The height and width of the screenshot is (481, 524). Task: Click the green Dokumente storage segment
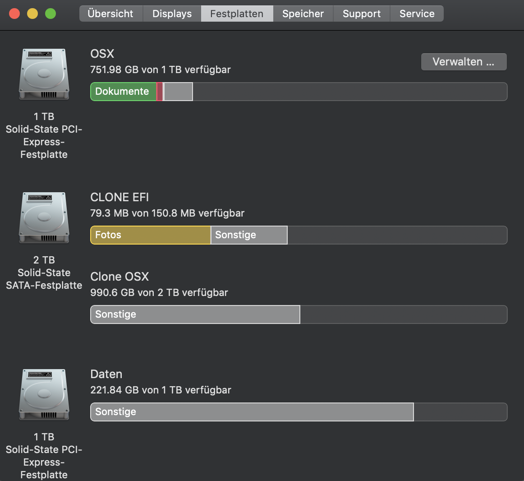click(x=123, y=92)
